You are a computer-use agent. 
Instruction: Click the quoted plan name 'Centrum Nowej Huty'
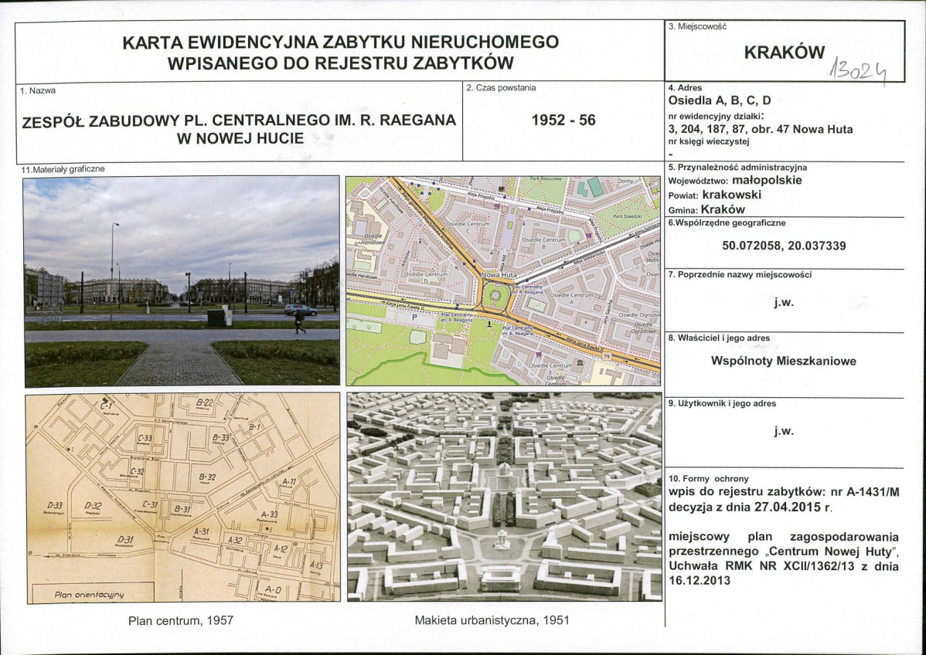pyautogui.click(x=829, y=551)
